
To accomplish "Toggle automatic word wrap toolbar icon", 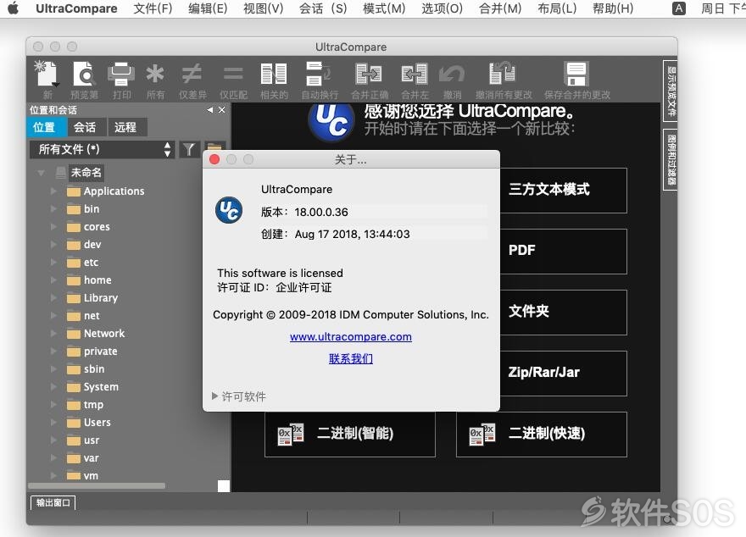I will pos(319,75).
